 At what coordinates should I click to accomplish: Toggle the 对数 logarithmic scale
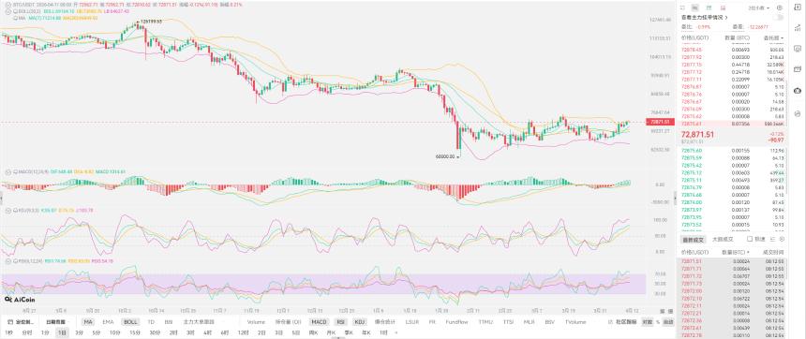tap(648, 321)
